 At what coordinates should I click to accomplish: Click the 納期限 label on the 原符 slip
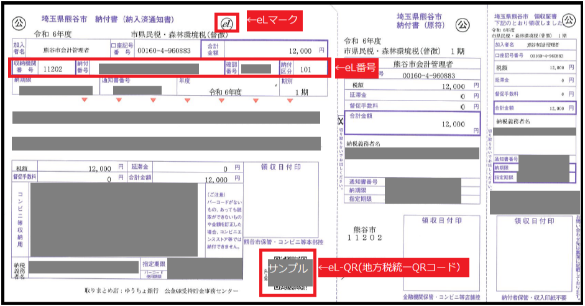click(357, 190)
